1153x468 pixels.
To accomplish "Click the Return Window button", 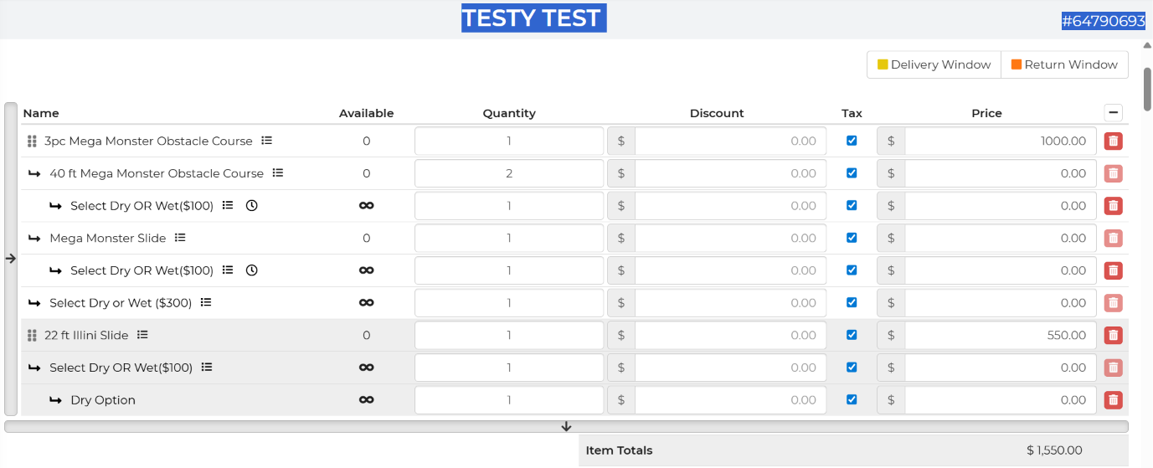I will pos(1064,64).
